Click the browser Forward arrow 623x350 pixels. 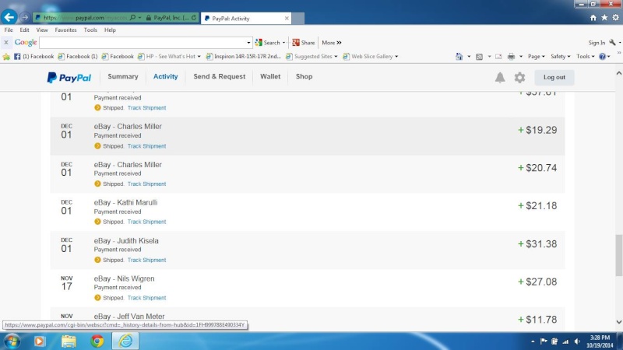(25, 17)
